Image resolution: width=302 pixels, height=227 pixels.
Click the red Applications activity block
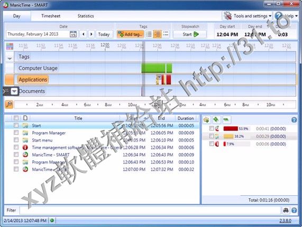click(x=169, y=80)
